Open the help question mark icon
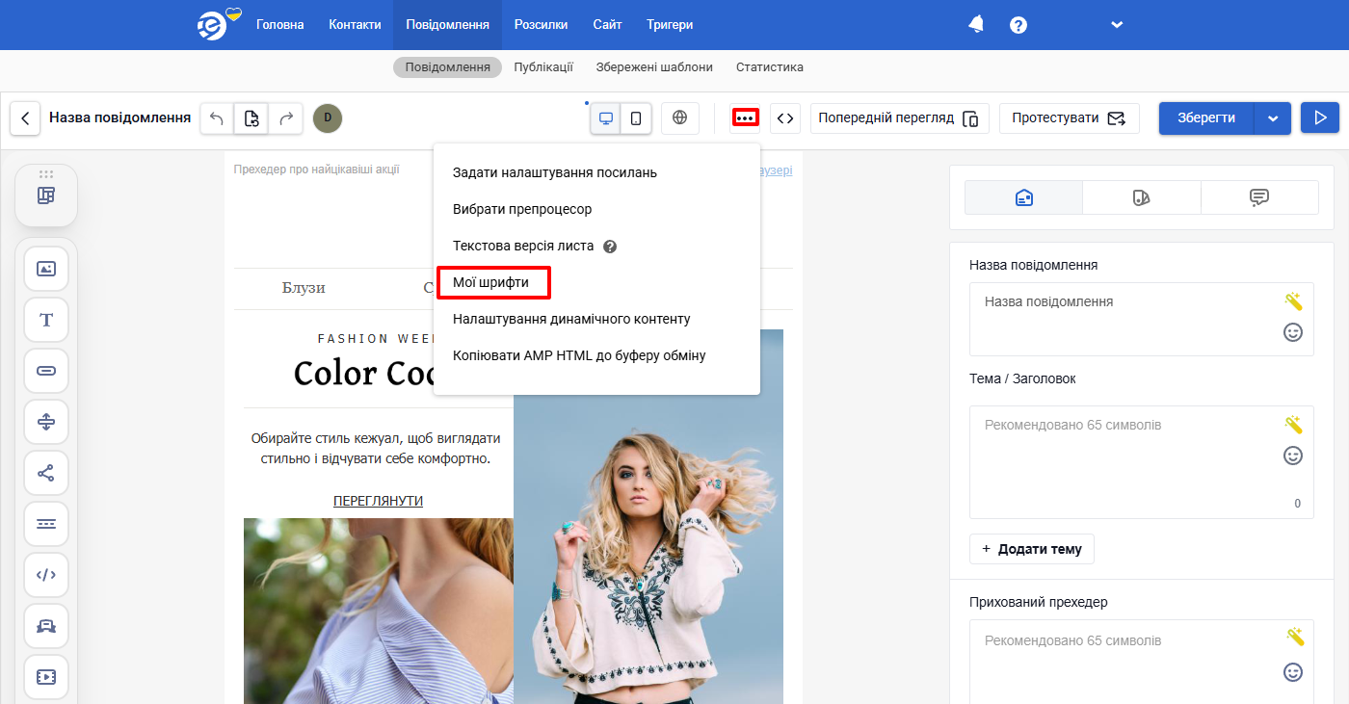The image size is (1349, 704). click(1018, 25)
